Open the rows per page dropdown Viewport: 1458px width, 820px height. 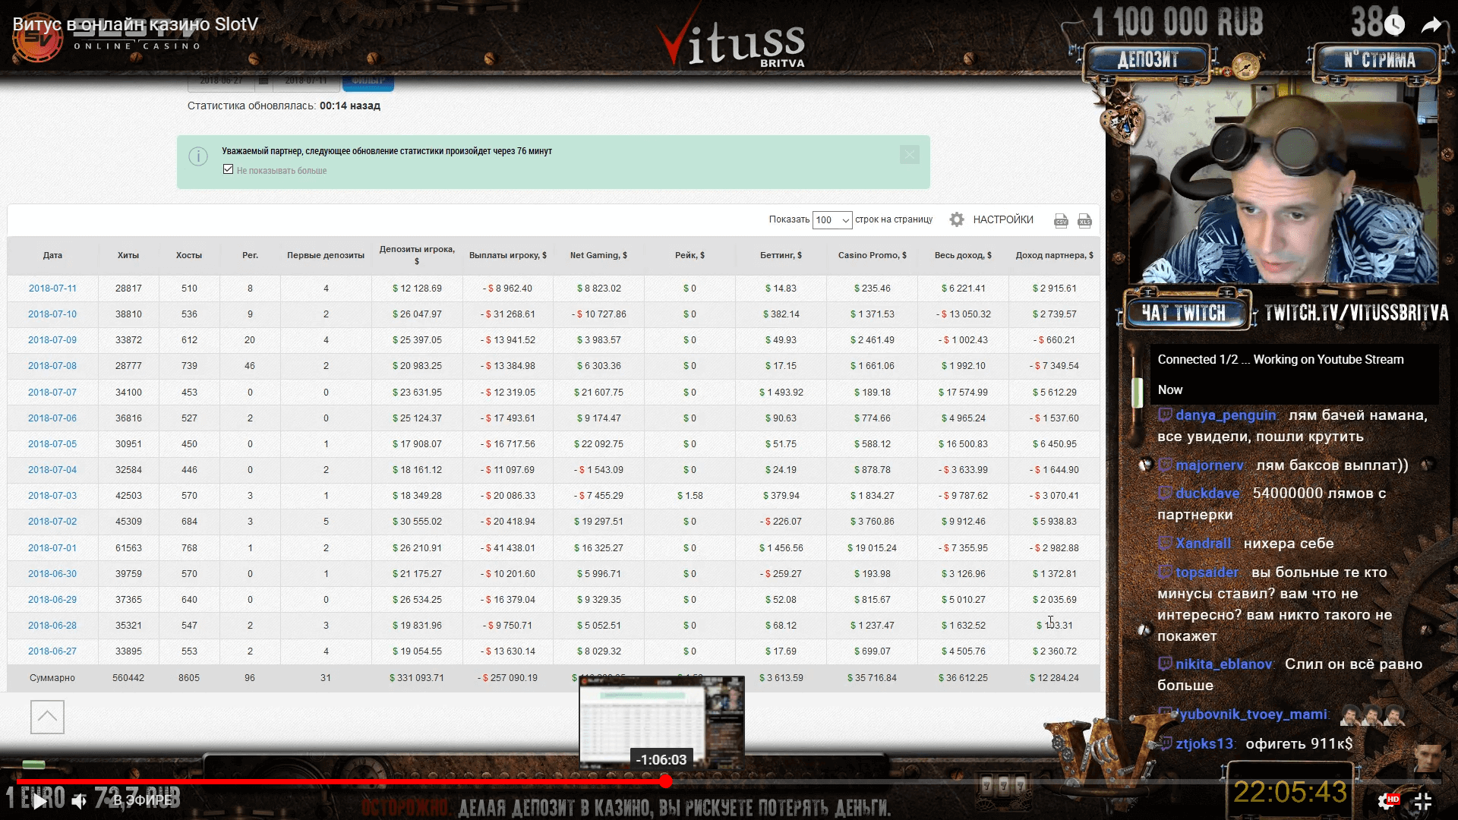click(832, 220)
